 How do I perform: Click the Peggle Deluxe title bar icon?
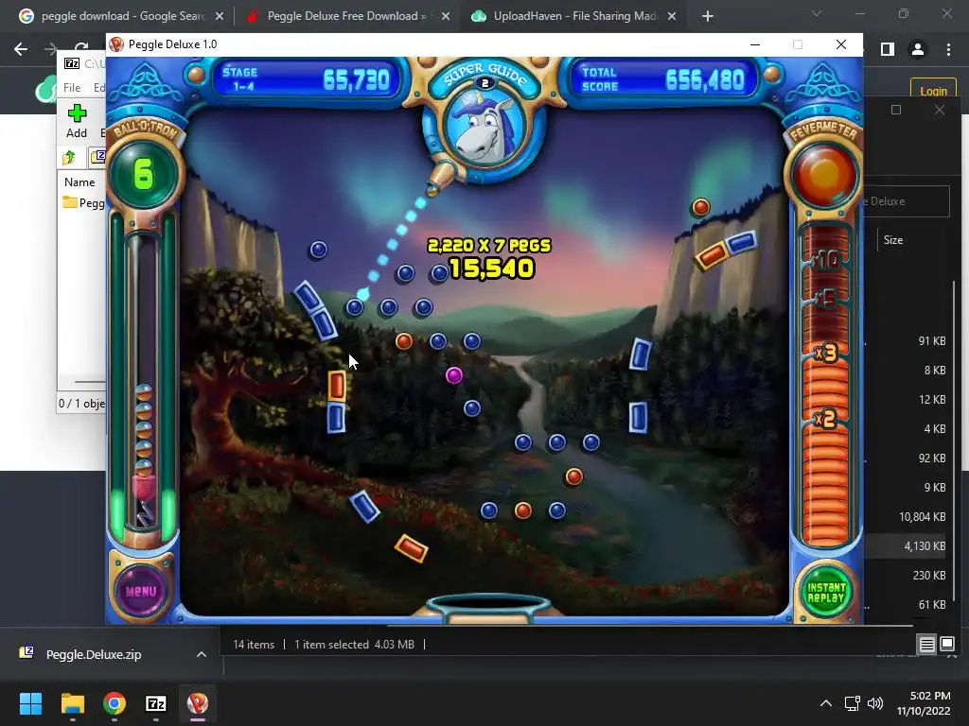pos(116,44)
